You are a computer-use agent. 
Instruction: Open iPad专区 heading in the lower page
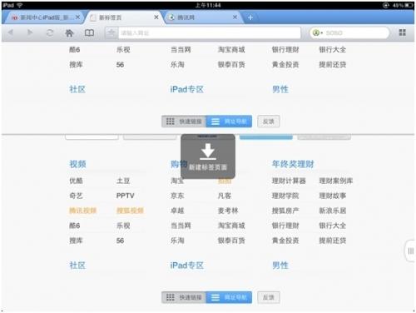click(187, 266)
